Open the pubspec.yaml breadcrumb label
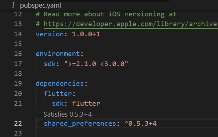Image resolution: width=218 pixels, height=137 pixels. (40, 5)
